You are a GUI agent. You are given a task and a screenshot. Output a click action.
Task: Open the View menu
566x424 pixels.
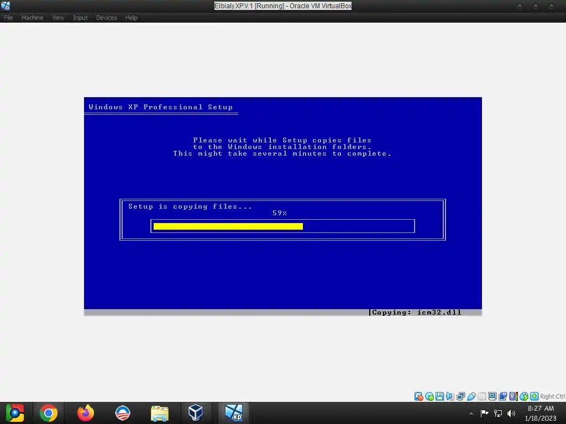click(58, 18)
